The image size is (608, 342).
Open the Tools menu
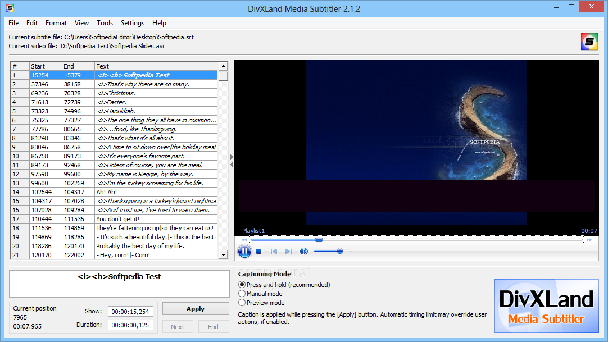pyautogui.click(x=105, y=23)
